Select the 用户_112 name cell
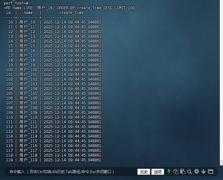 click(28, 126)
